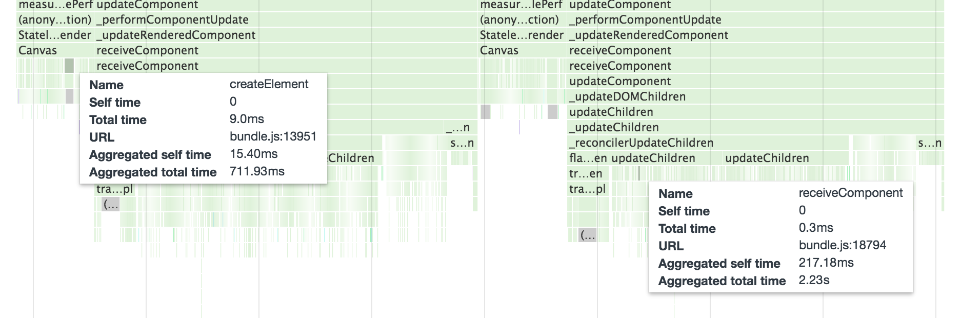Open bundle.js:13951 URL in createElement tooltip
The image size is (961, 318).
273,136
